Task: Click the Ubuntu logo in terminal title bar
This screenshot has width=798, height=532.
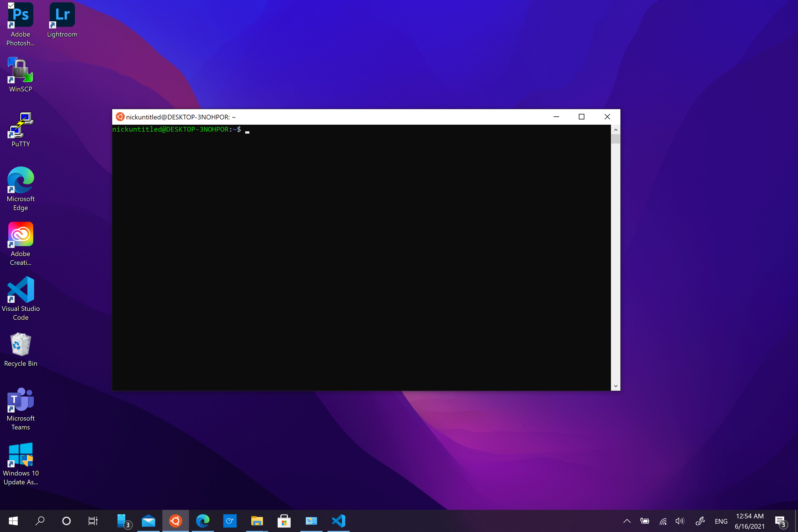Action: point(120,117)
